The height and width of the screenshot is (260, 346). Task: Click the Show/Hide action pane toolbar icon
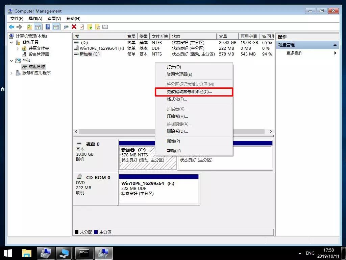click(x=57, y=27)
